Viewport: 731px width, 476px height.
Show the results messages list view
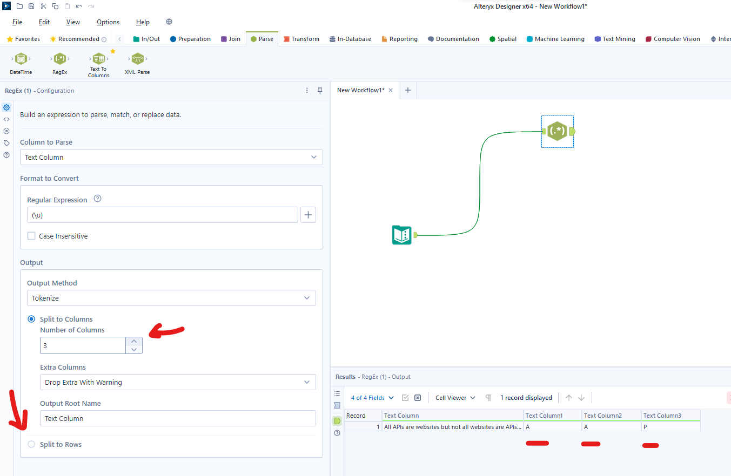tap(337, 393)
